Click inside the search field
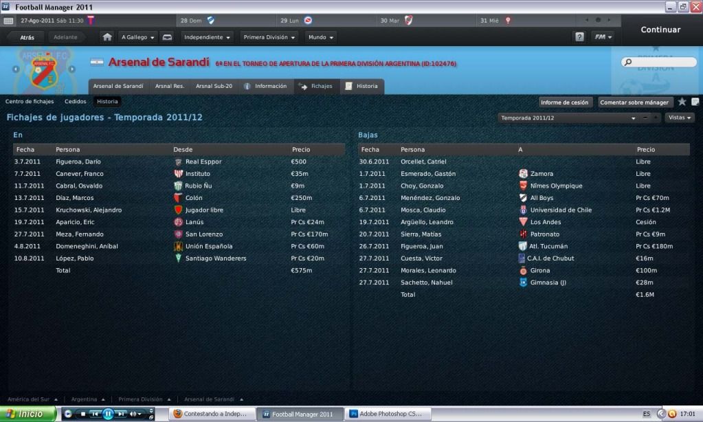703x422 pixels. click(x=659, y=62)
